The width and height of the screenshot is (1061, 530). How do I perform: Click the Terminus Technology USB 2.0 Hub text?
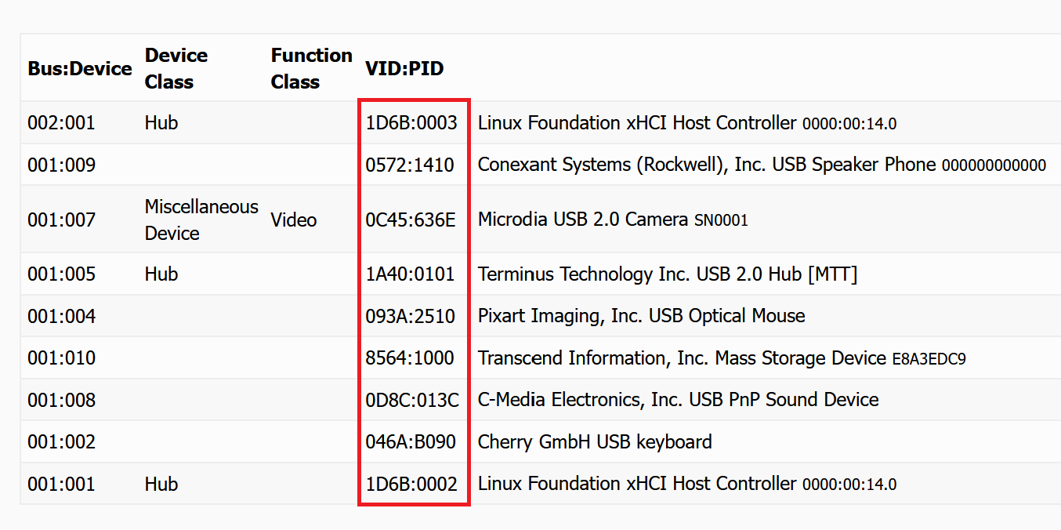[x=668, y=274]
